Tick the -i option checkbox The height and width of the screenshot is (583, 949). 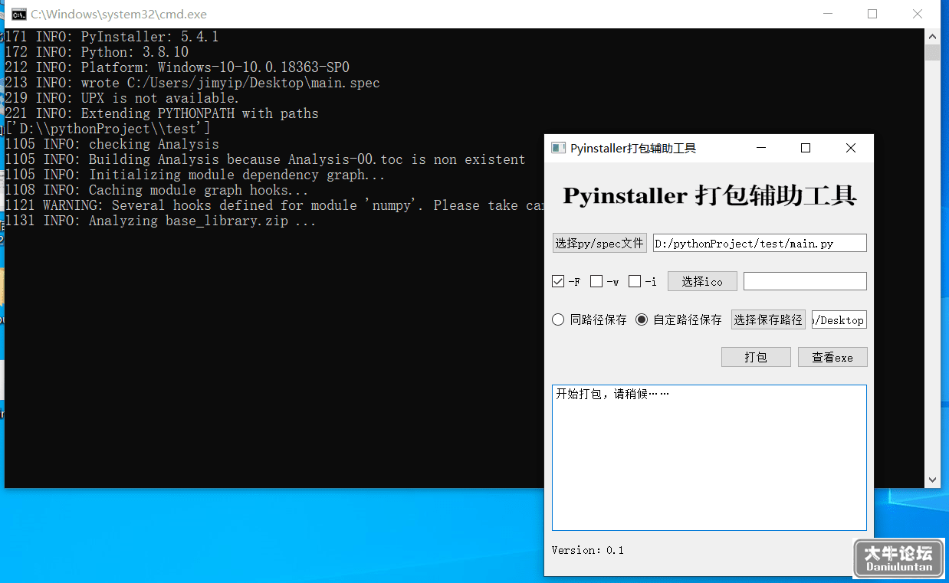(x=635, y=282)
